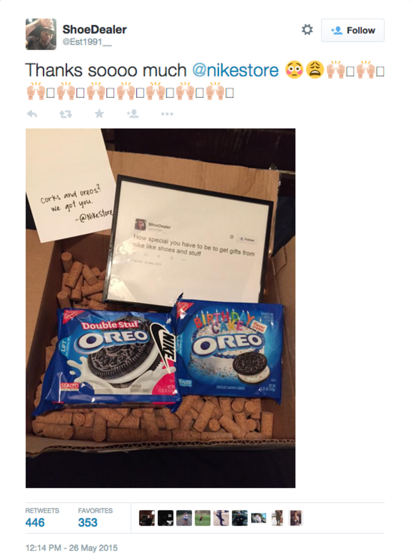
Task: Click the @Est1991__ handle
Action: pyautogui.click(x=87, y=42)
